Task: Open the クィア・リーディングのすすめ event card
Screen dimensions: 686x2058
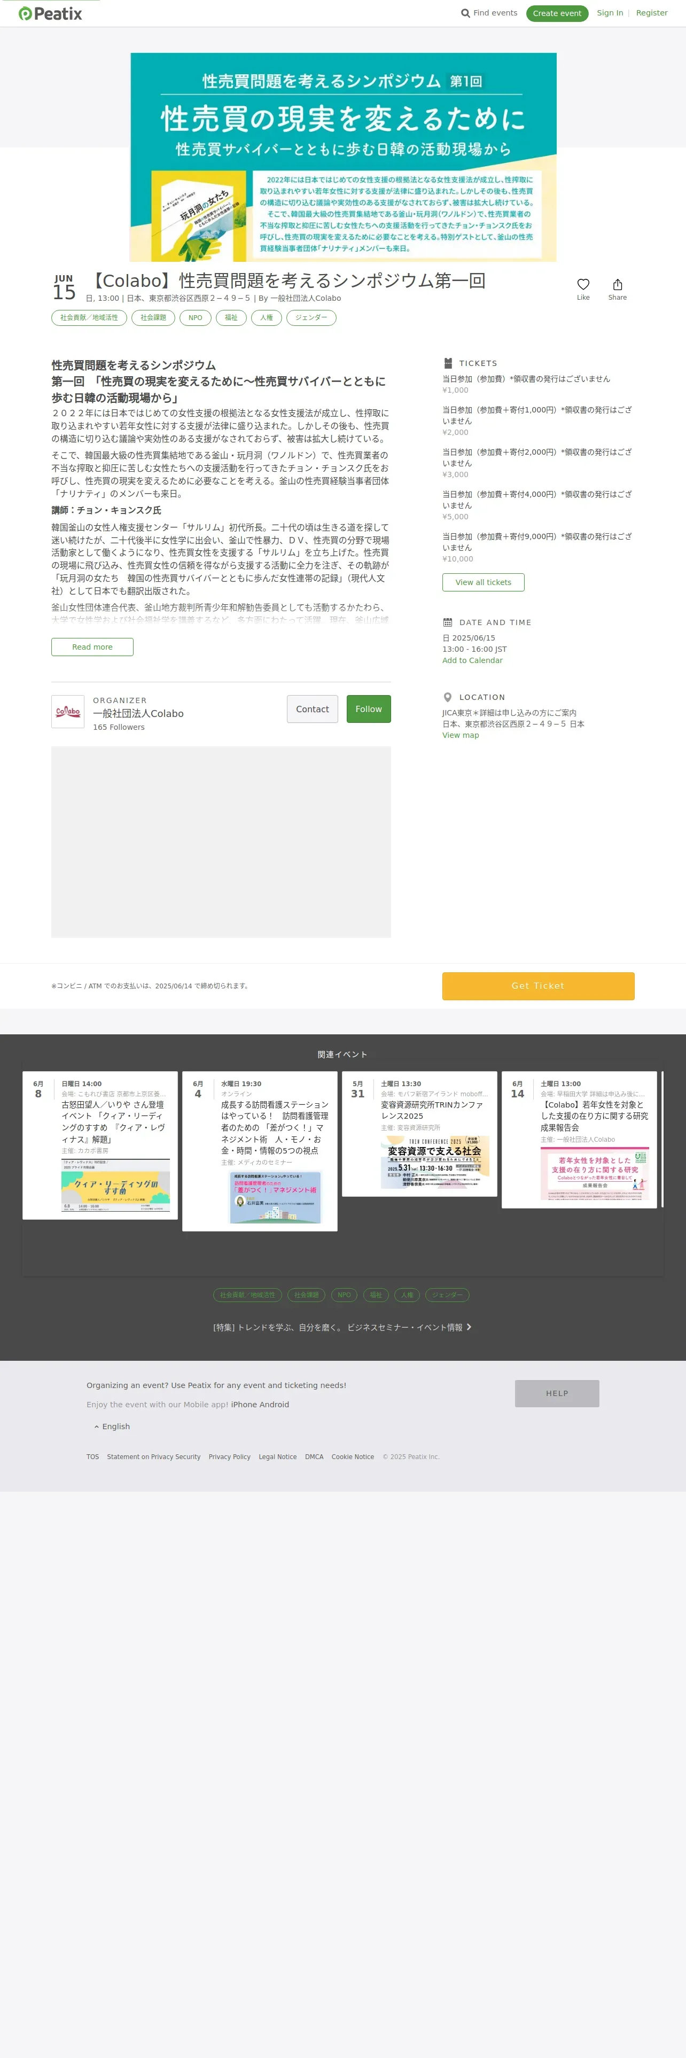Action: pos(100,1145)
